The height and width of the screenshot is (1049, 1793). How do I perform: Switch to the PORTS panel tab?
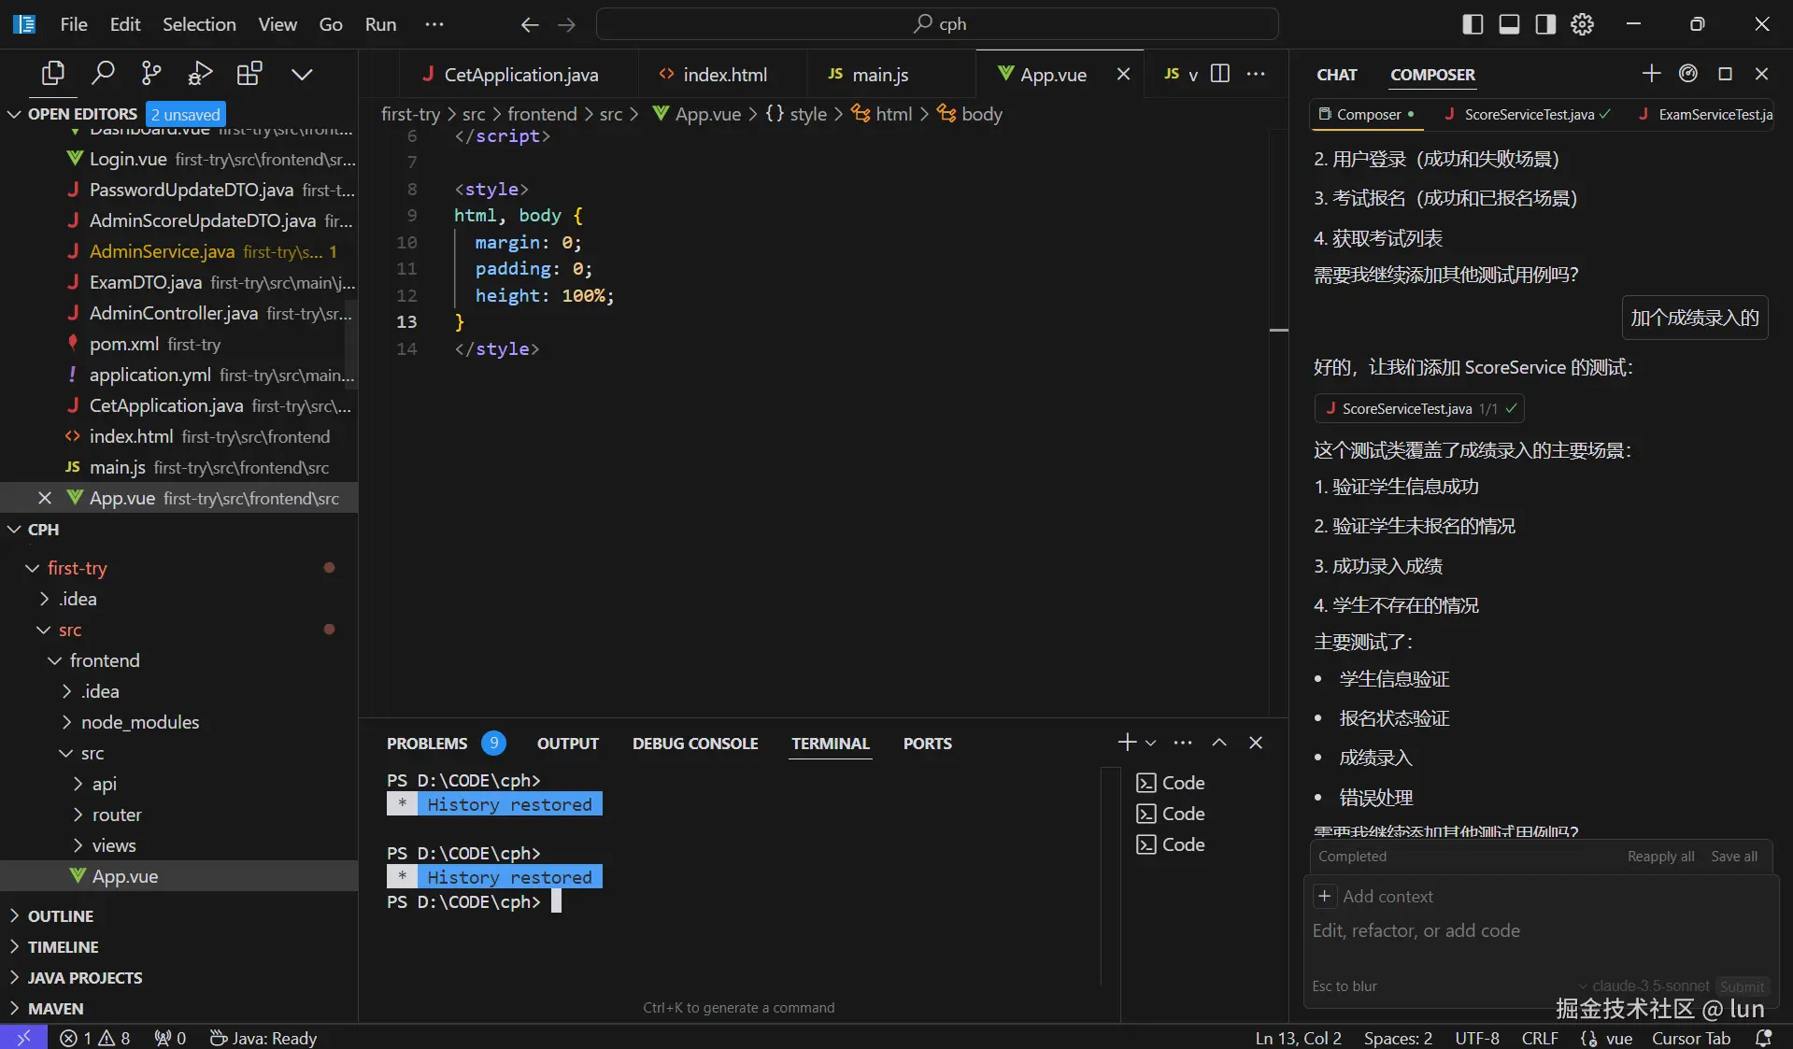tap(928, 744)
